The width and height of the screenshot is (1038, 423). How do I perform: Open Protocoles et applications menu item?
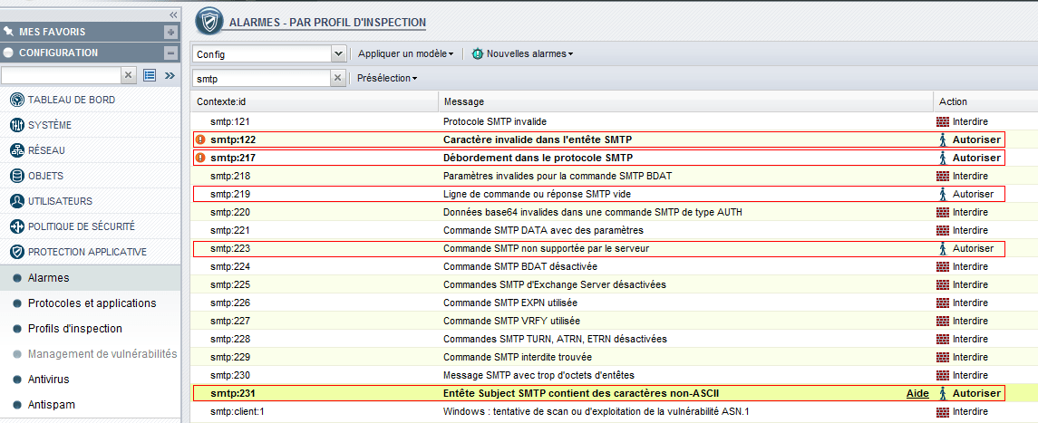(92, 303)
